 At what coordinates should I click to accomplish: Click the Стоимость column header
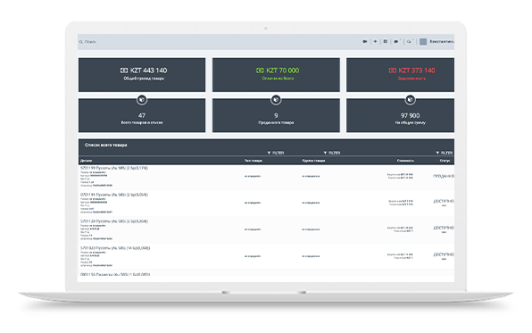tap(405, 161)
